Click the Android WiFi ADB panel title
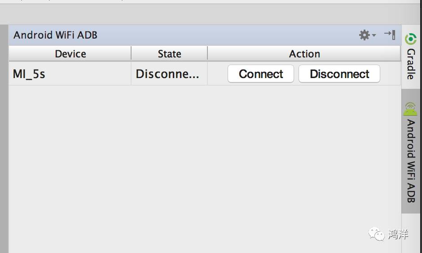The image size is (422, 253). (x=55, y=35)
